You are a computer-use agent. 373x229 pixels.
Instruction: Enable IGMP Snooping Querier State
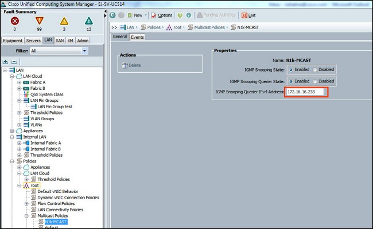[x=291, y=81]
